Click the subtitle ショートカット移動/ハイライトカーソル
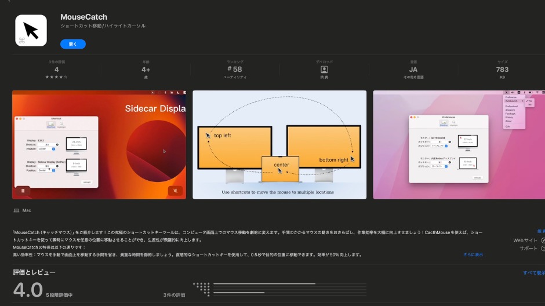The image size is (545, 306). pyautogui.click(x=103, y=25)
